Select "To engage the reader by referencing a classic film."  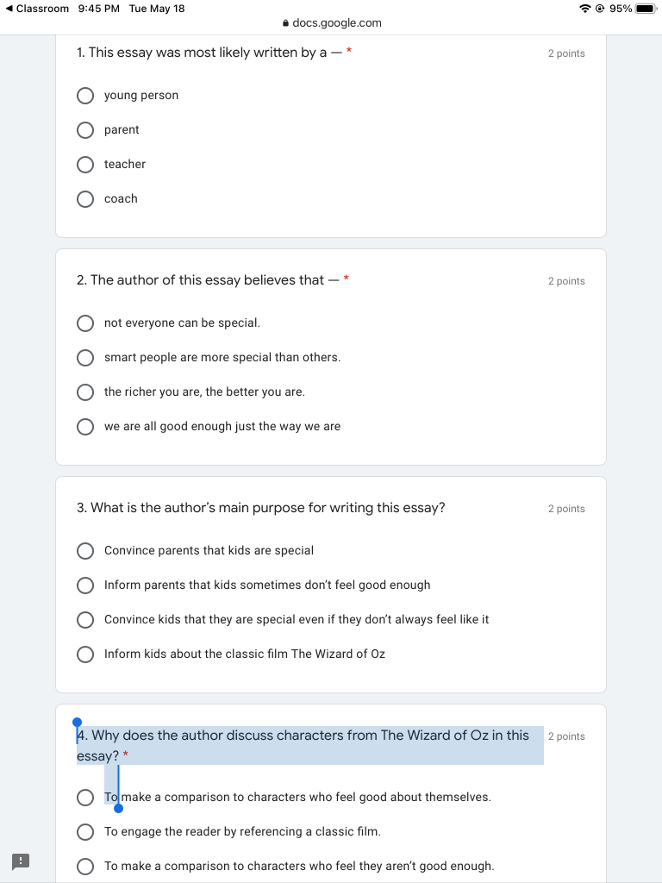[x=85, y=832]
